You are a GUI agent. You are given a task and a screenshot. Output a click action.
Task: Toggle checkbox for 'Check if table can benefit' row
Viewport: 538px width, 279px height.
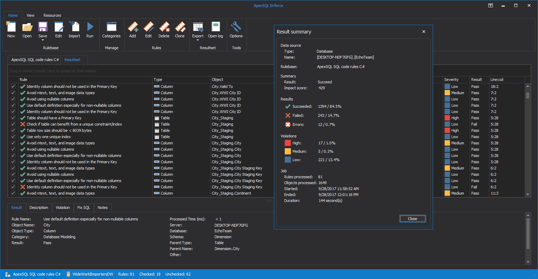pyautogui.click(x=13, y=124)
